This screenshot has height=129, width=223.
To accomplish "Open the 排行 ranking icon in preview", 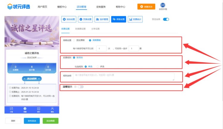I will [39, 109].
